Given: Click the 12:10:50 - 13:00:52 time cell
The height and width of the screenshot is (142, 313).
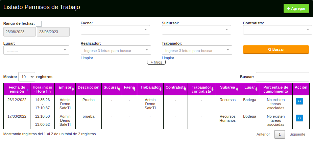Looking at the screenshot, I should click(42, 120).
